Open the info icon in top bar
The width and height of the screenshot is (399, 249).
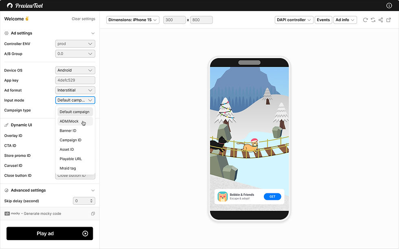[x=389, y=5]
